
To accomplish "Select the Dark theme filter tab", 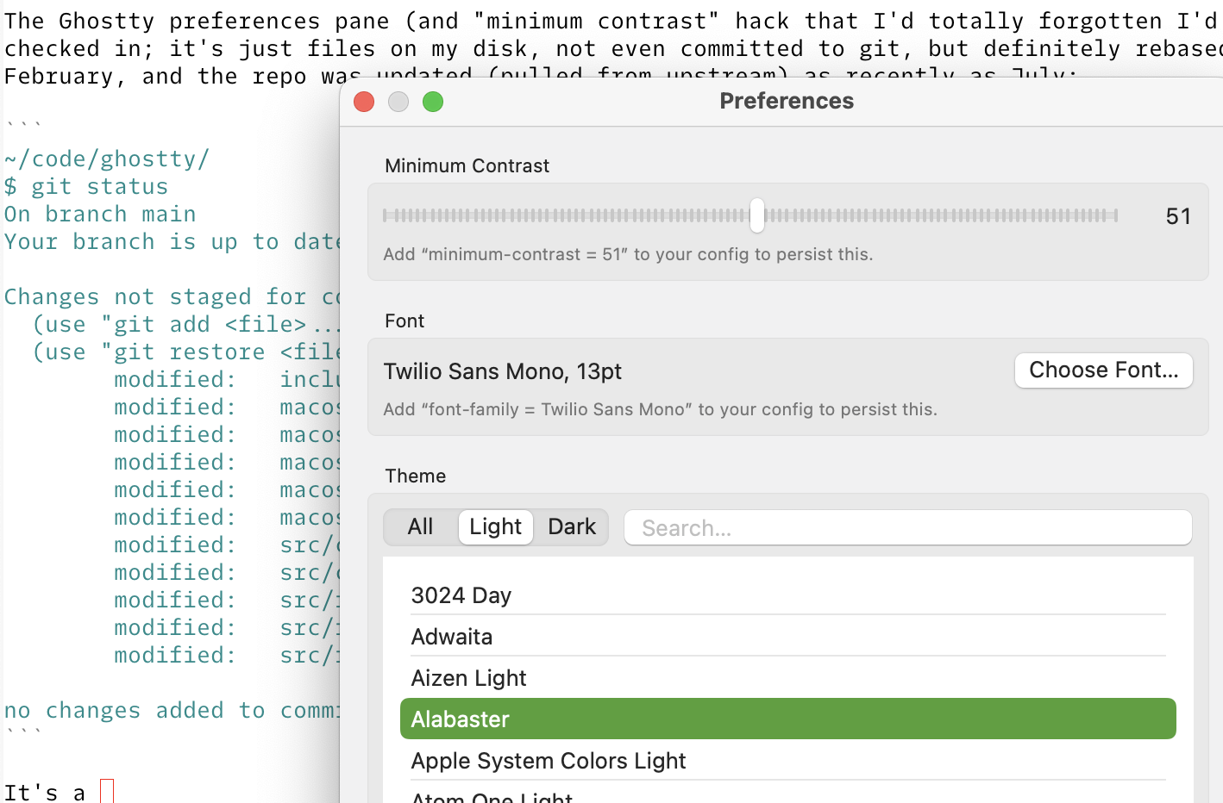I will [572, 526].
